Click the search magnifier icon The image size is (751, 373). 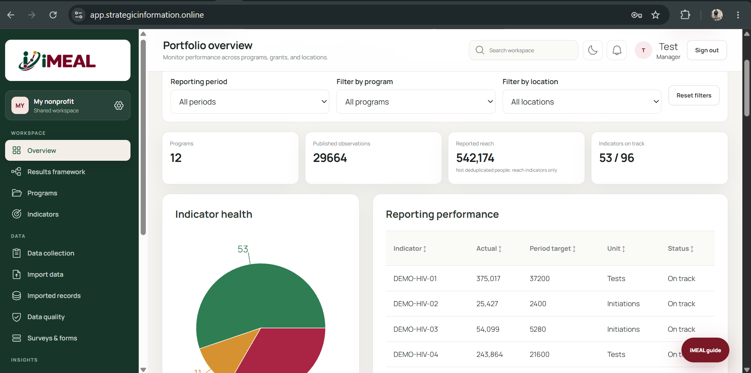480,50
